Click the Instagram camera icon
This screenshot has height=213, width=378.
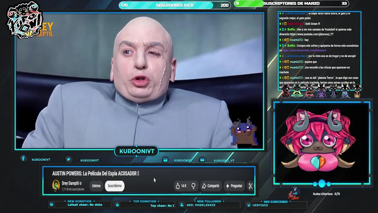point(165,160)
